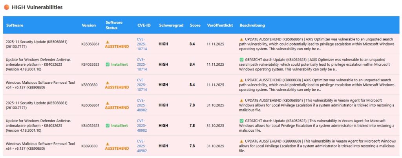
Task: Click the CVE-ID column header
Action: coord(144,26)
